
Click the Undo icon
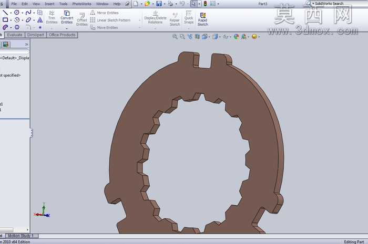(182, 4)
